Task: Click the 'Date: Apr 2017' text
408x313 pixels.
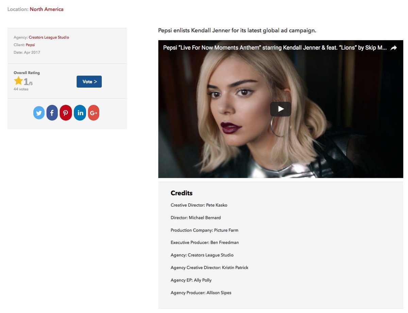Action: coord(27,52)
